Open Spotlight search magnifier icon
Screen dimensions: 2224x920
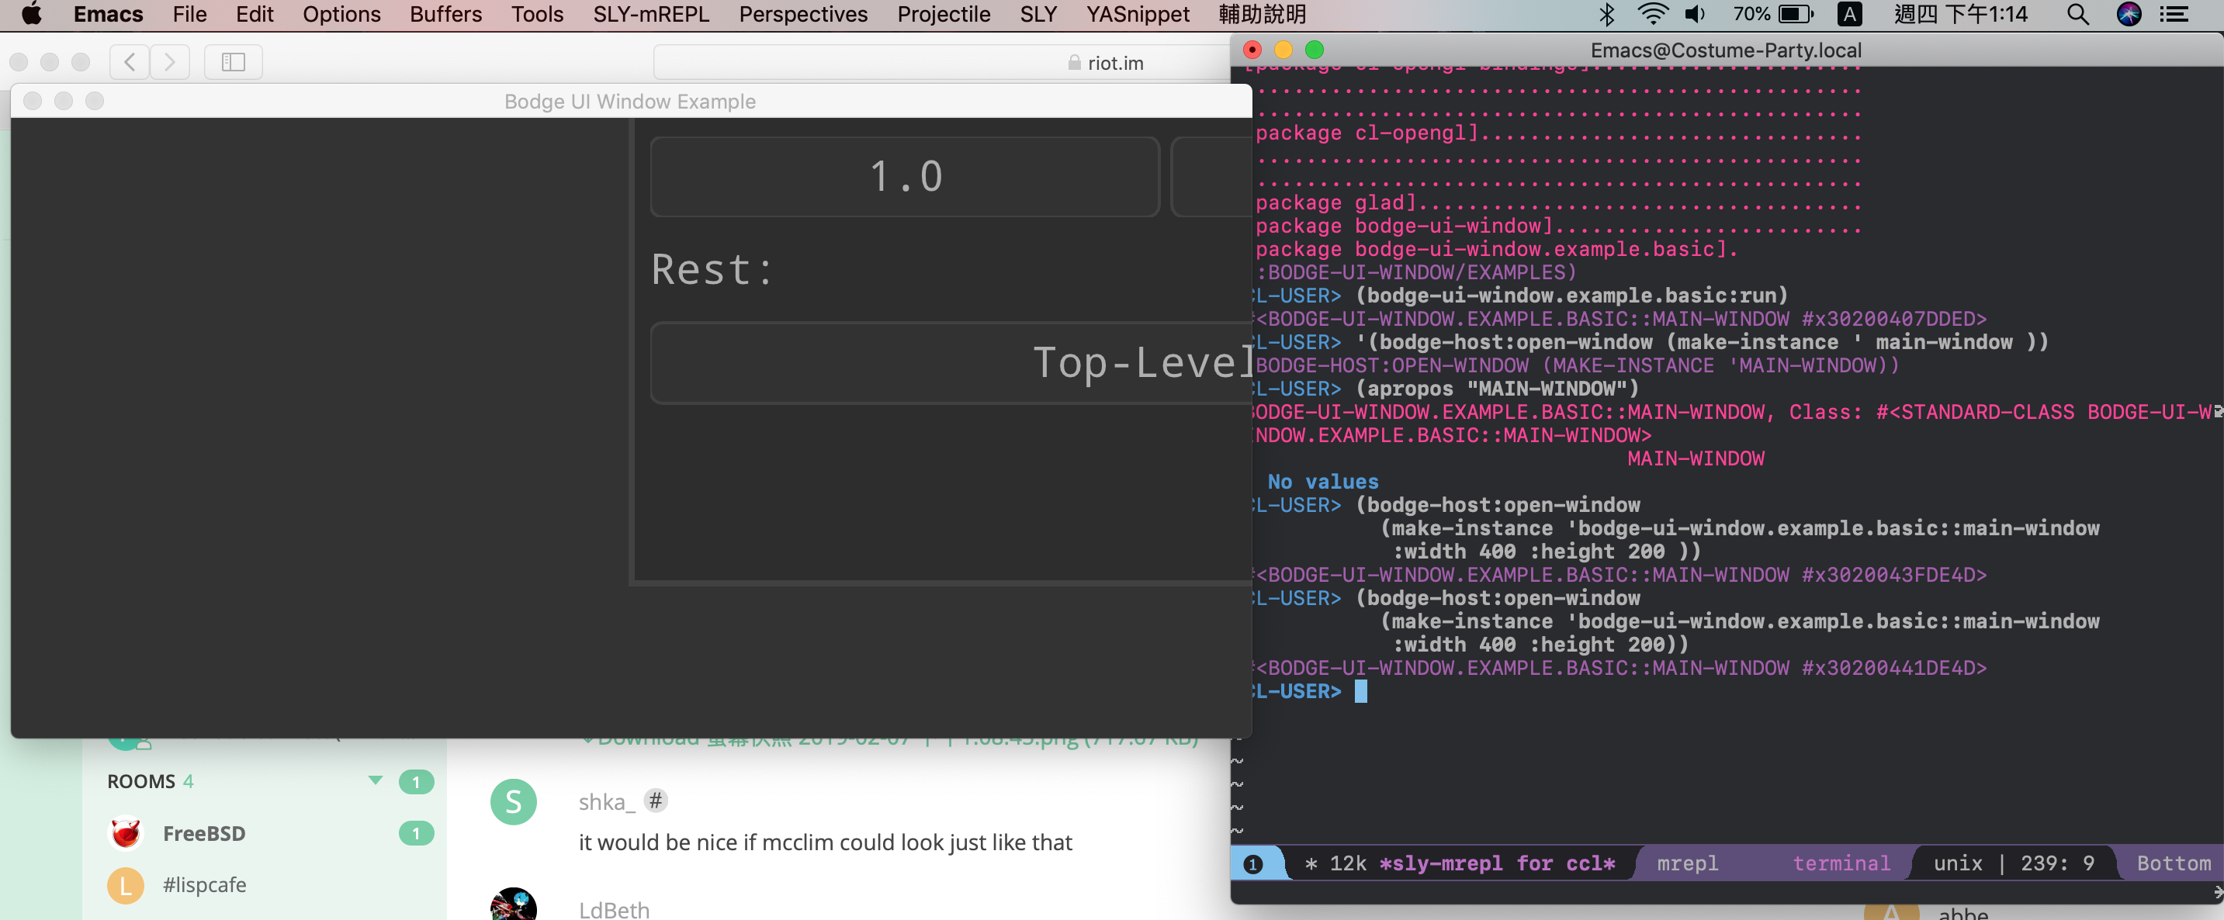[2077, 14]
